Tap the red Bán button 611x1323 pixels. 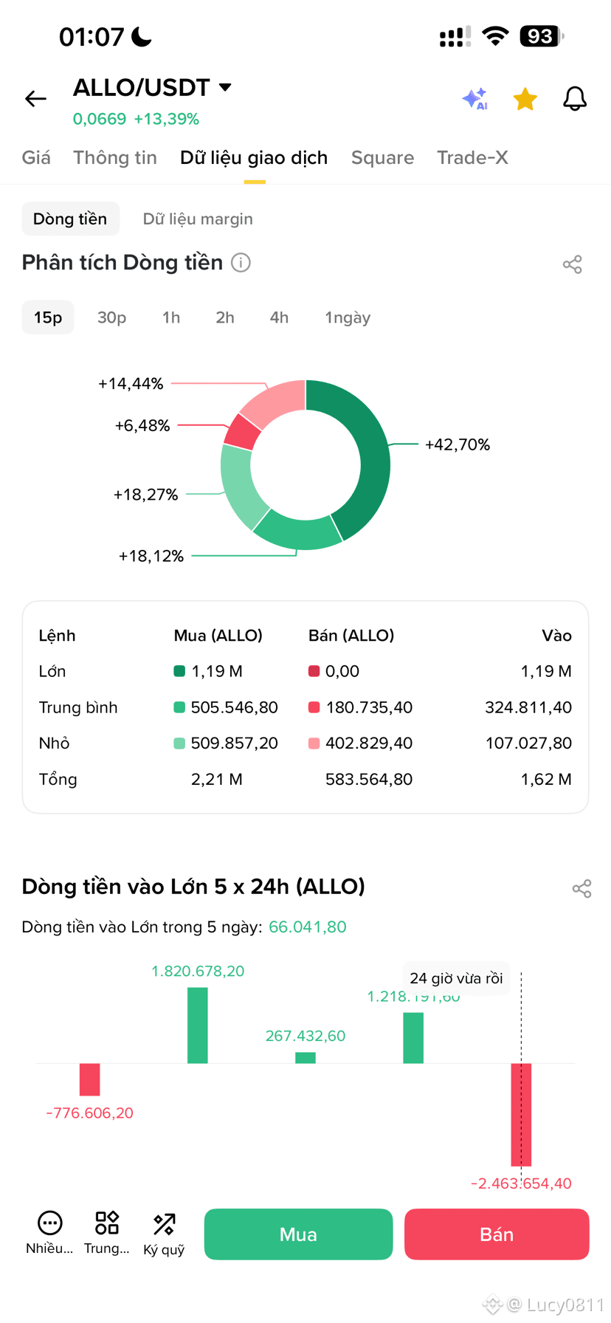point(497,1234)
